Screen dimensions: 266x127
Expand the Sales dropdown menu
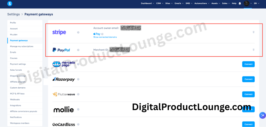(x=226, y=3)
